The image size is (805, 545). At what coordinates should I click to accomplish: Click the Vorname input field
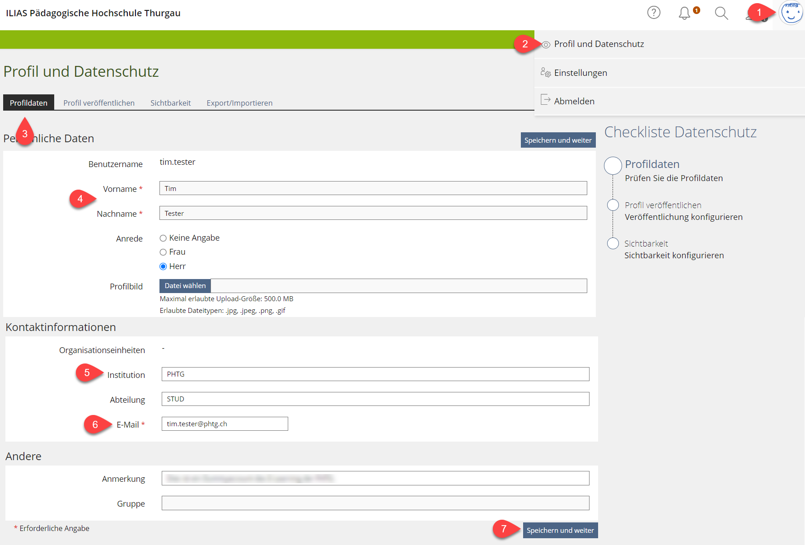point(373,188)
